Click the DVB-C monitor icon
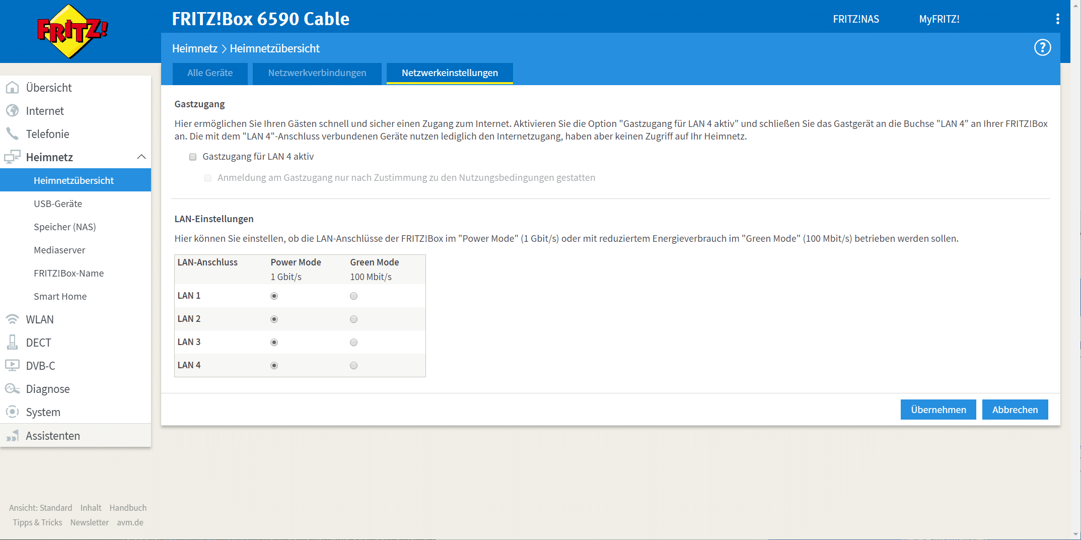 click(x=12, y=366)
